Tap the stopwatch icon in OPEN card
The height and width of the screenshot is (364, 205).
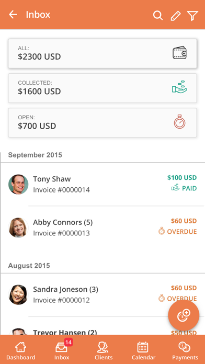click(x=179, y=121)
